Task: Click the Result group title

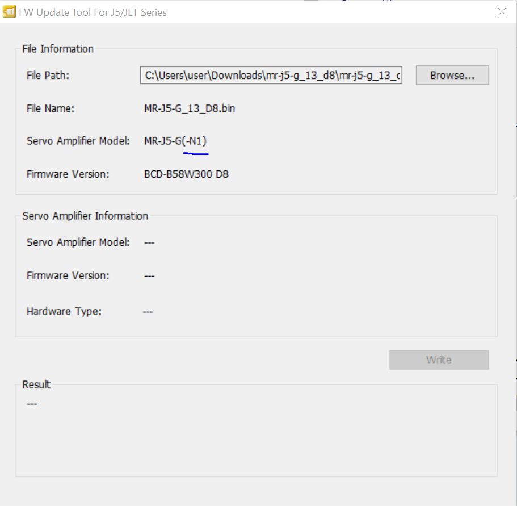Action: pos(36,384)
